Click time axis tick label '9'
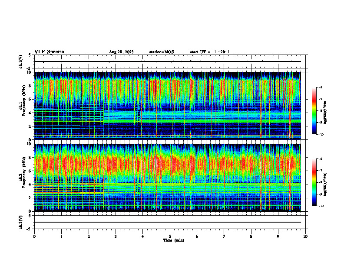The height and width of the screenshot is (265, 344). (278, 236)
